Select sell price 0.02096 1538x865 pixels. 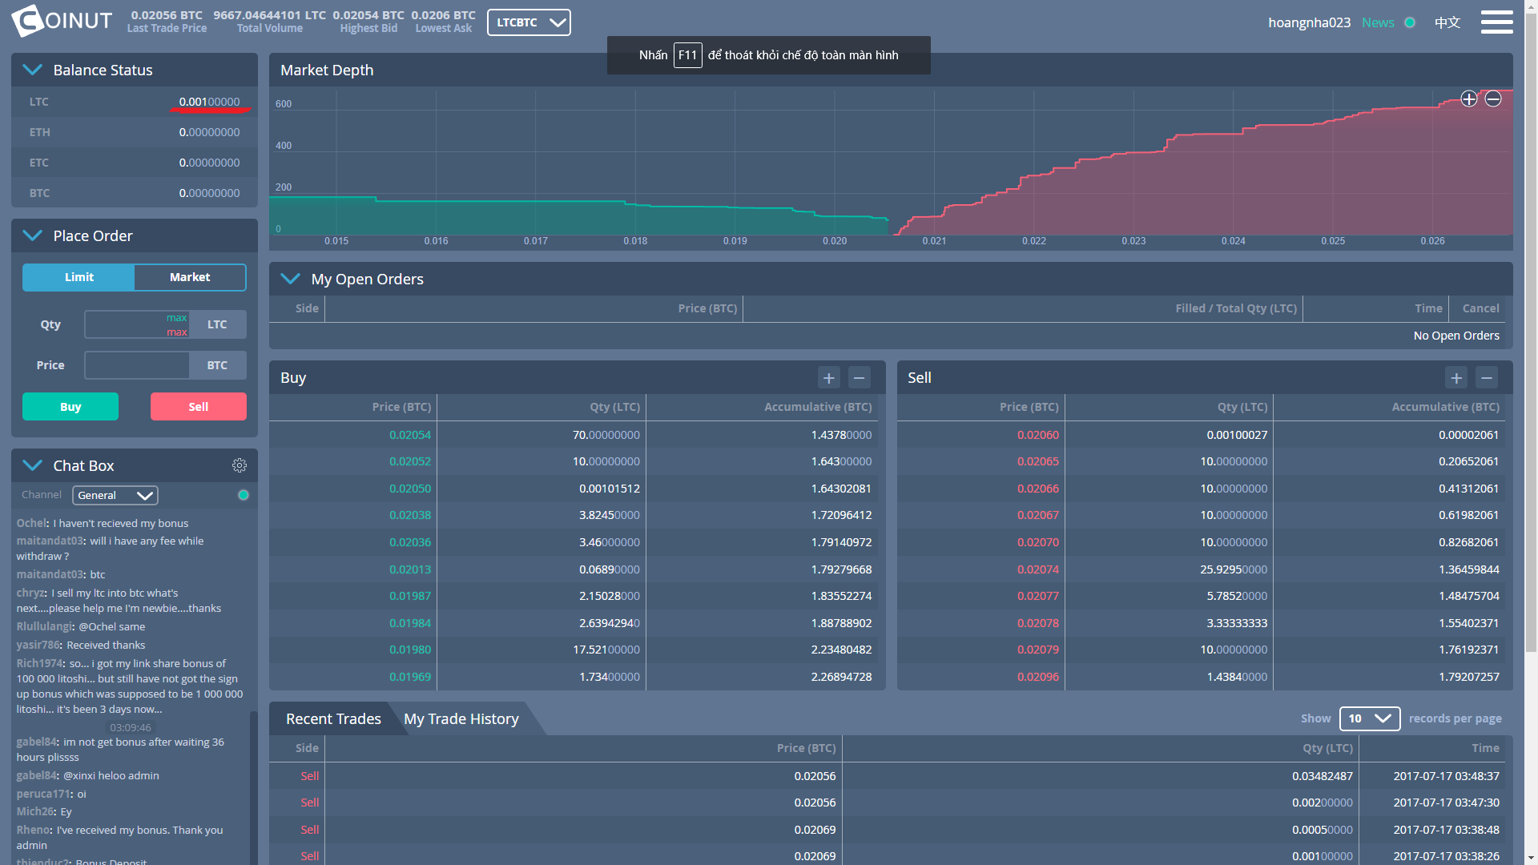[1038, 677]
